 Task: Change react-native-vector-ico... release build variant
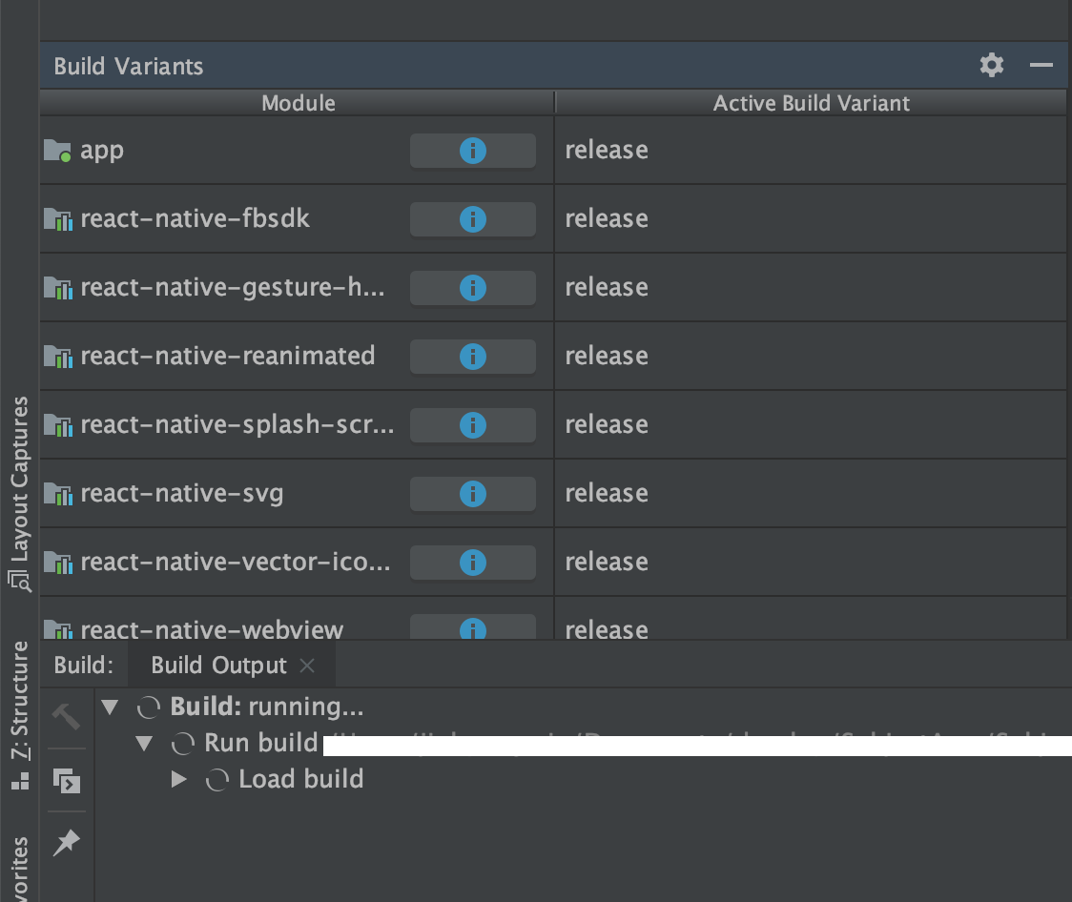coord(810,563)
